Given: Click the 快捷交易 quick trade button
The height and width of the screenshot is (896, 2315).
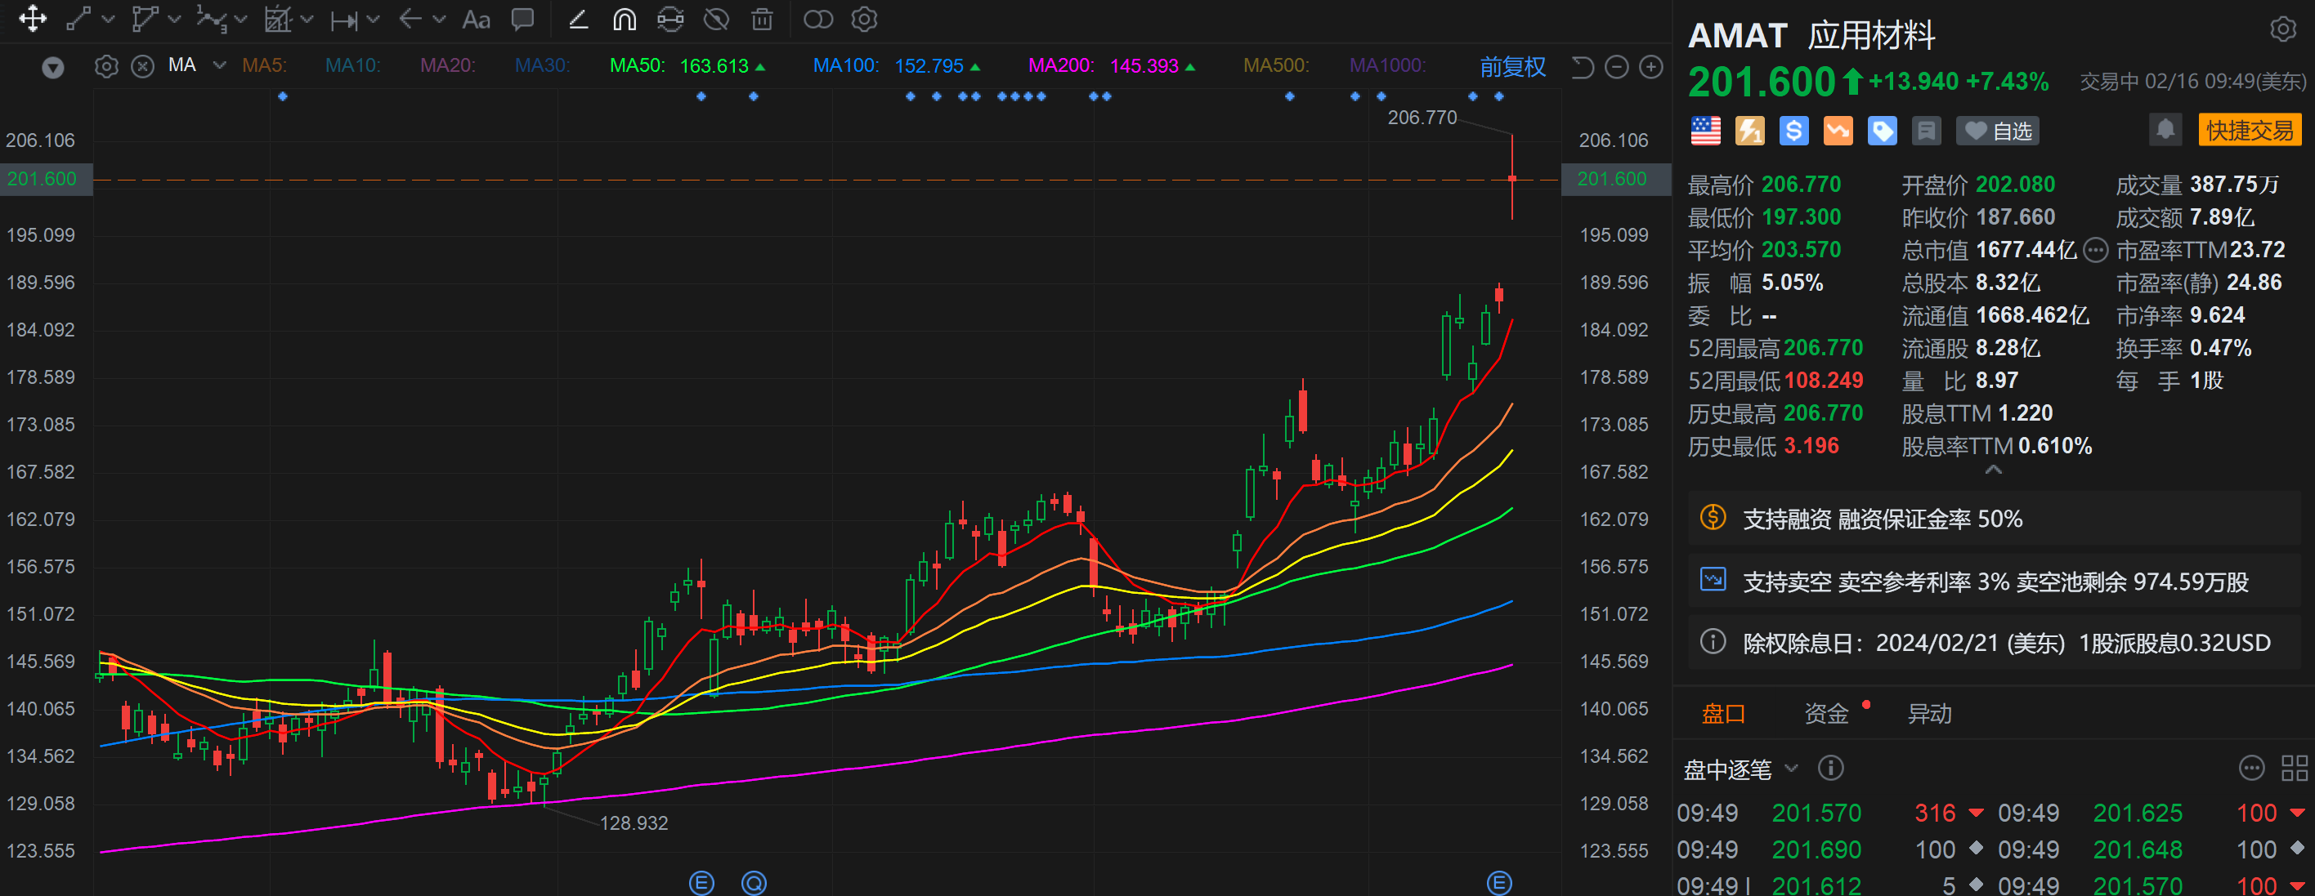Looking at the screenshot, I should 2250,130.
